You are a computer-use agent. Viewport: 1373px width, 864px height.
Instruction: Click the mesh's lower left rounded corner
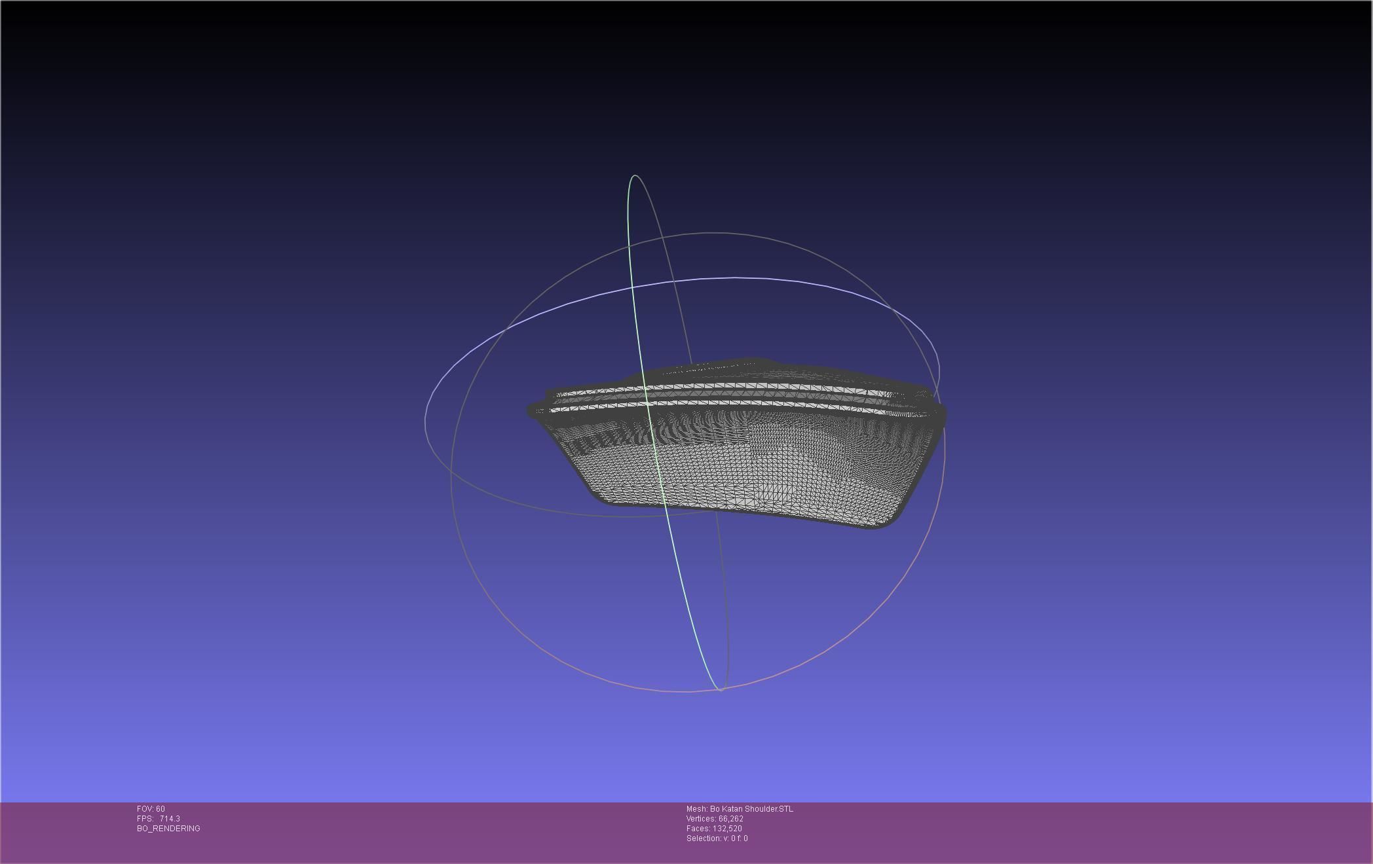click(603, 499)
